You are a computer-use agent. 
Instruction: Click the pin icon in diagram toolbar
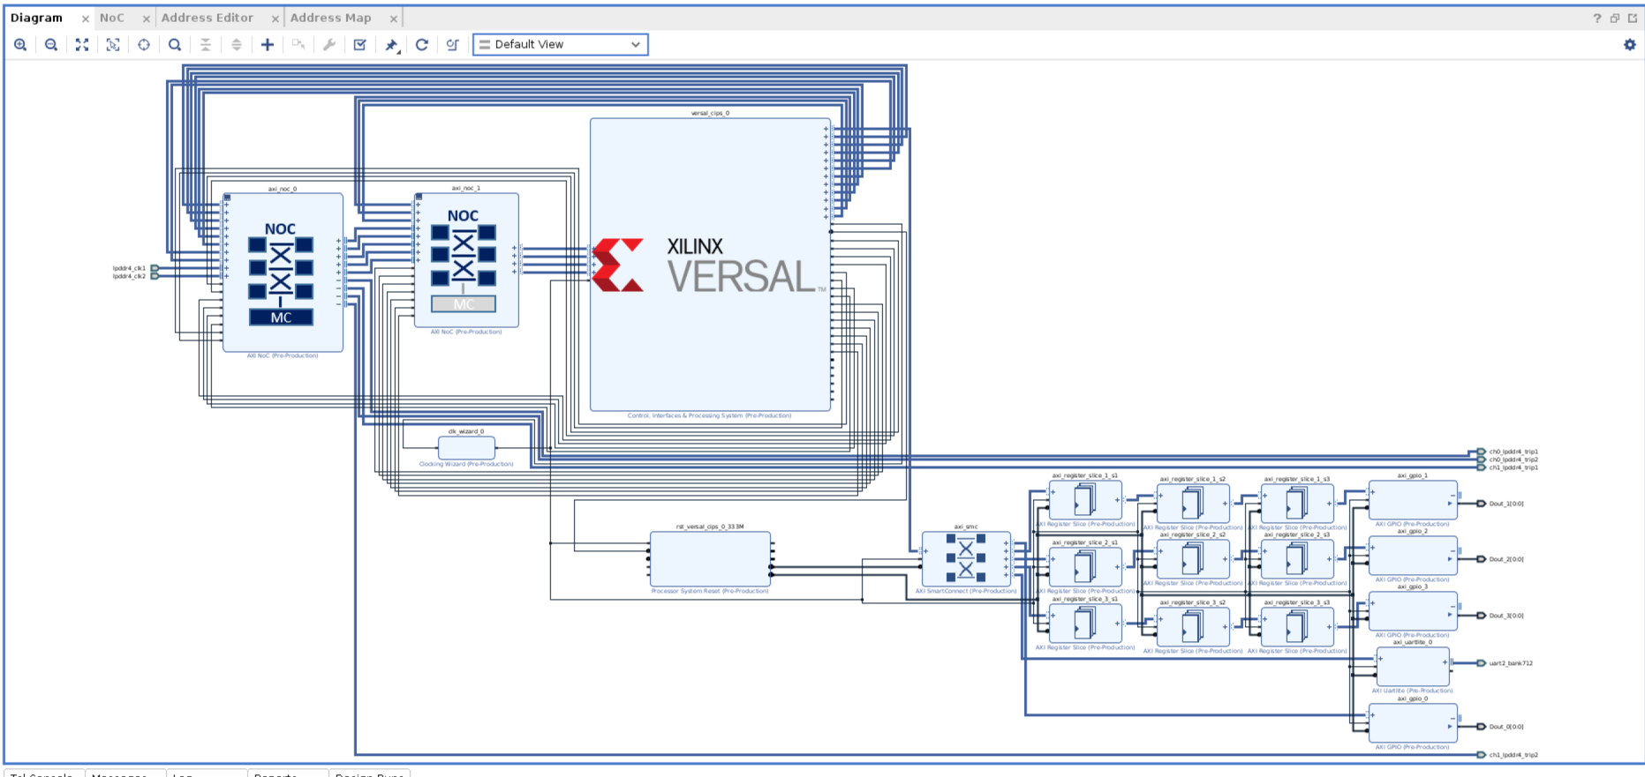click(391, 45)
